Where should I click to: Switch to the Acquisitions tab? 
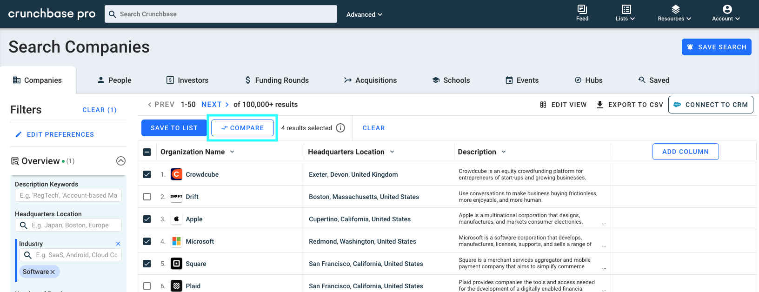click(x=370, y=80)
